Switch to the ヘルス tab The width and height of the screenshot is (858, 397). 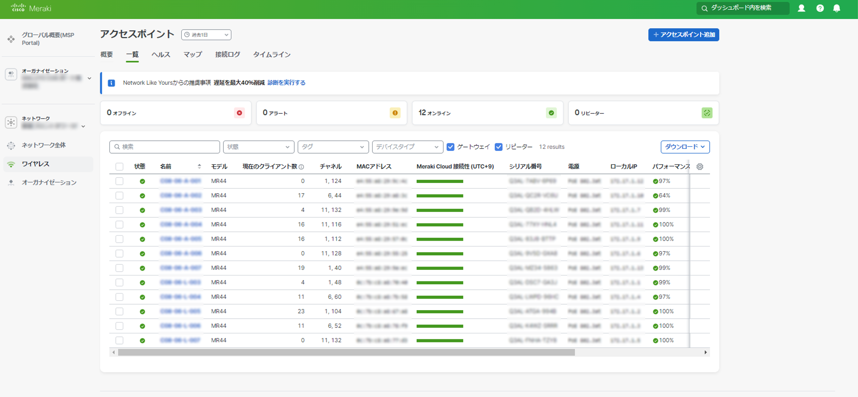pos(161,55)
